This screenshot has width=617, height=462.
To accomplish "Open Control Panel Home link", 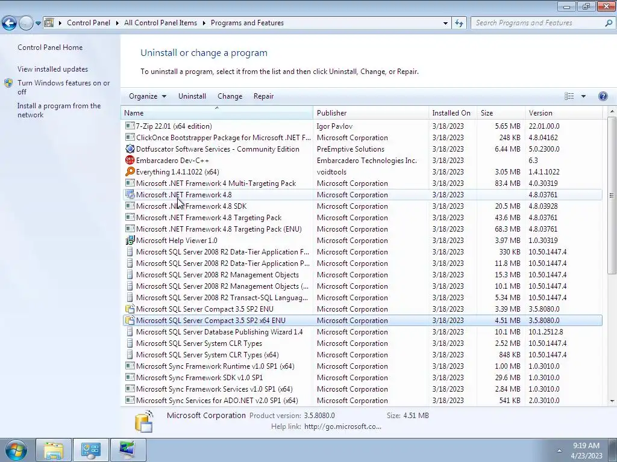I will click(50, 47).
